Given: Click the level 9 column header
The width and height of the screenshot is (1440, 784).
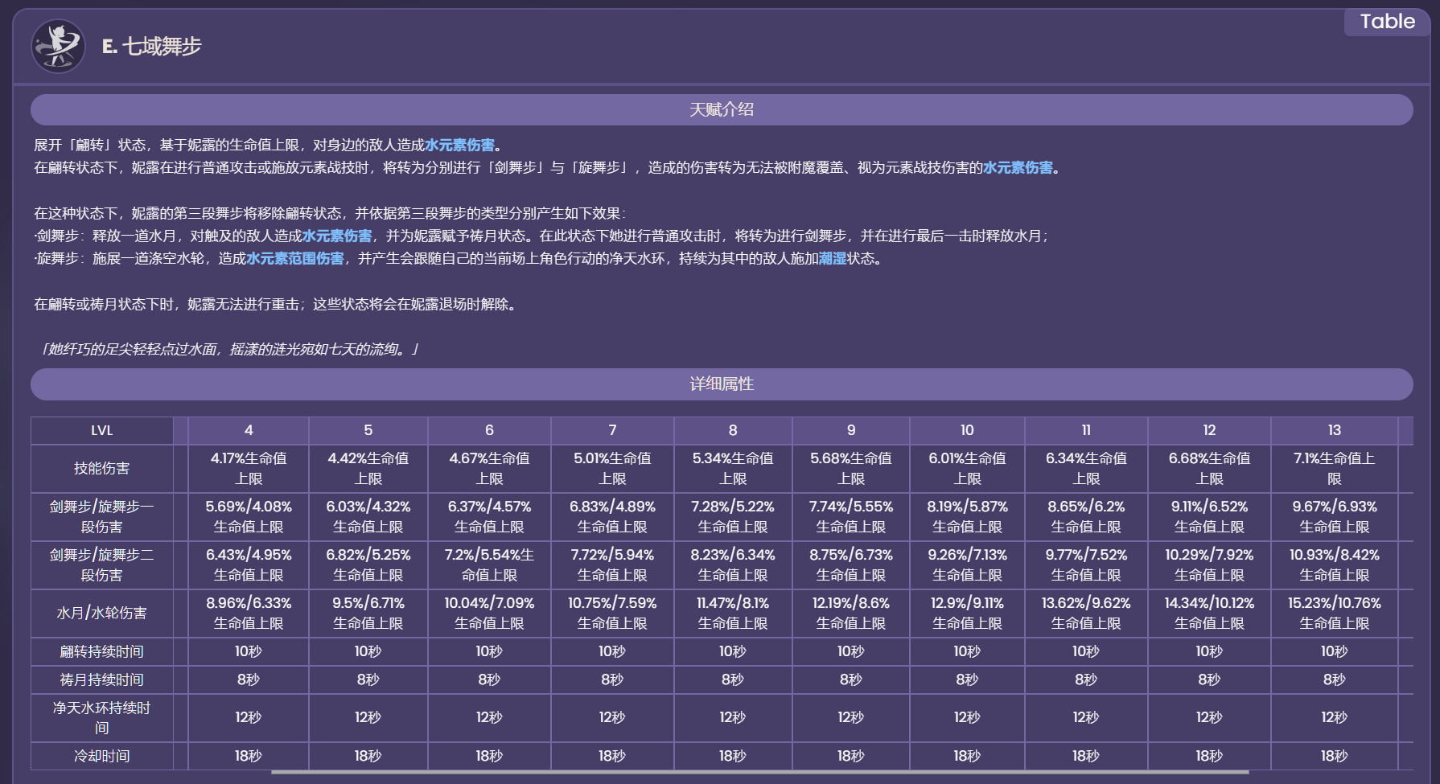Looking at the screenshot, I should coord(851,430).
